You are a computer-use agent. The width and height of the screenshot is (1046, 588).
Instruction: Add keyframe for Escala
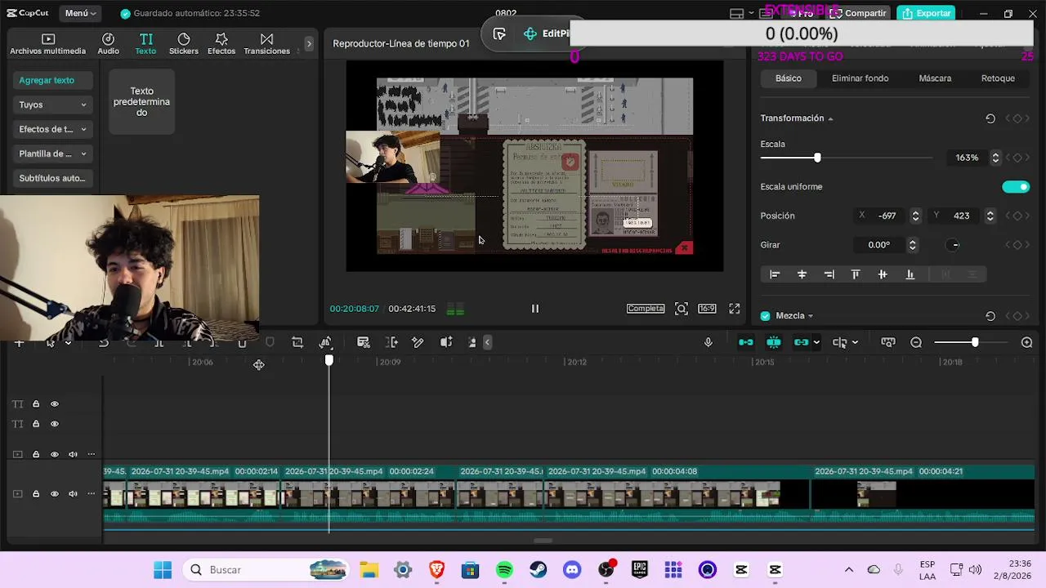coord(1017,158)
